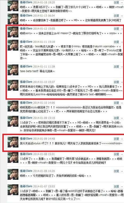
Task: Open dropdown arrow on 2014-01-08 14:20 post
Action: pos(122,171)
